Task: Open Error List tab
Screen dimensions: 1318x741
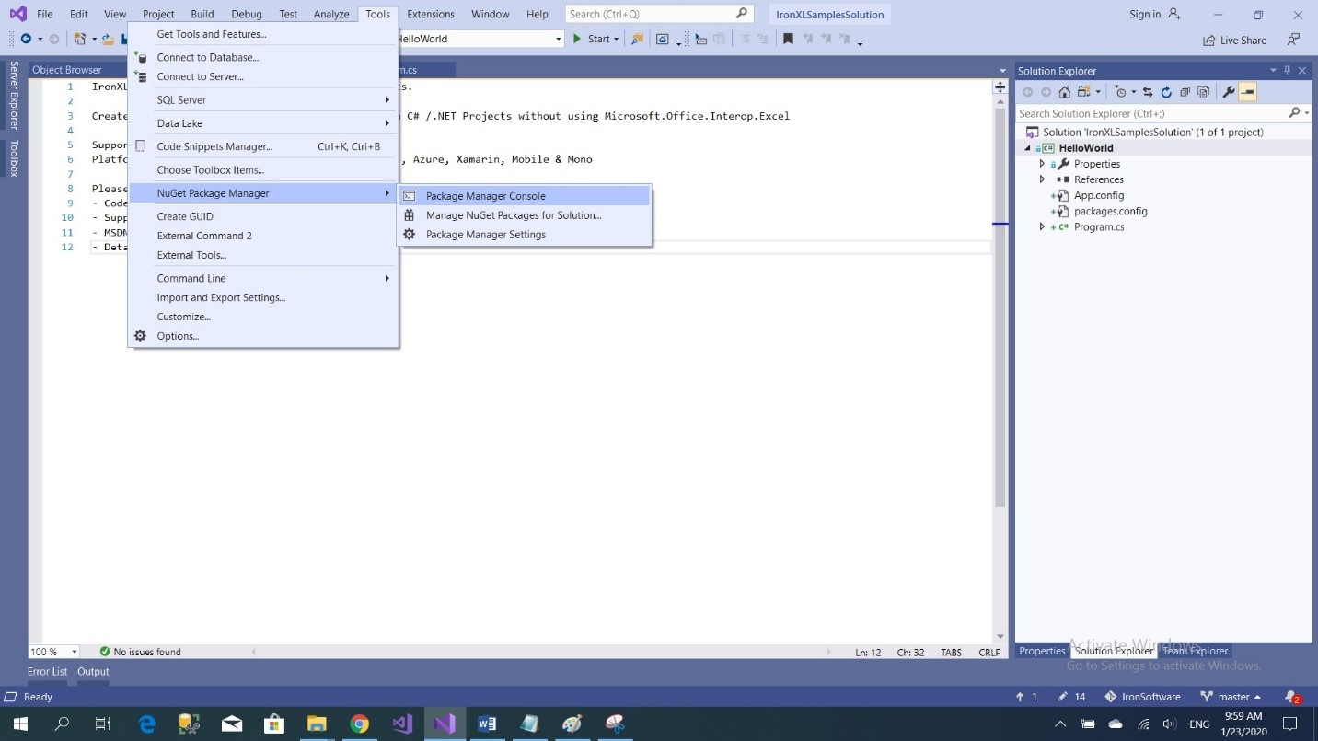Action: click(47, 672)
